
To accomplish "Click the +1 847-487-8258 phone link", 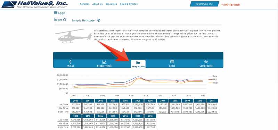I will click(x=230, y=5).
